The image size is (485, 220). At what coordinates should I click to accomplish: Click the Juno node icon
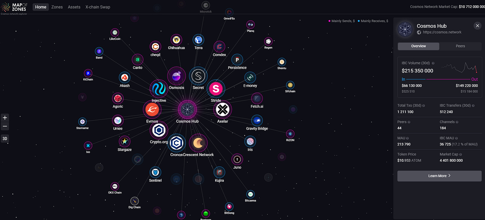(x=237, y=160)
